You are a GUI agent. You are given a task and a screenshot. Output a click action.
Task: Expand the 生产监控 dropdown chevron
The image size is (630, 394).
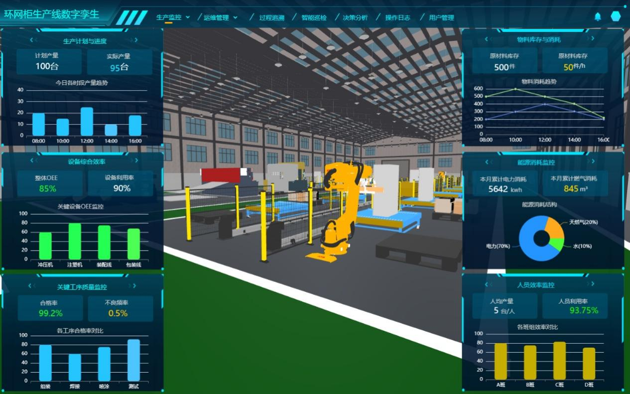[x=188, y=17]
